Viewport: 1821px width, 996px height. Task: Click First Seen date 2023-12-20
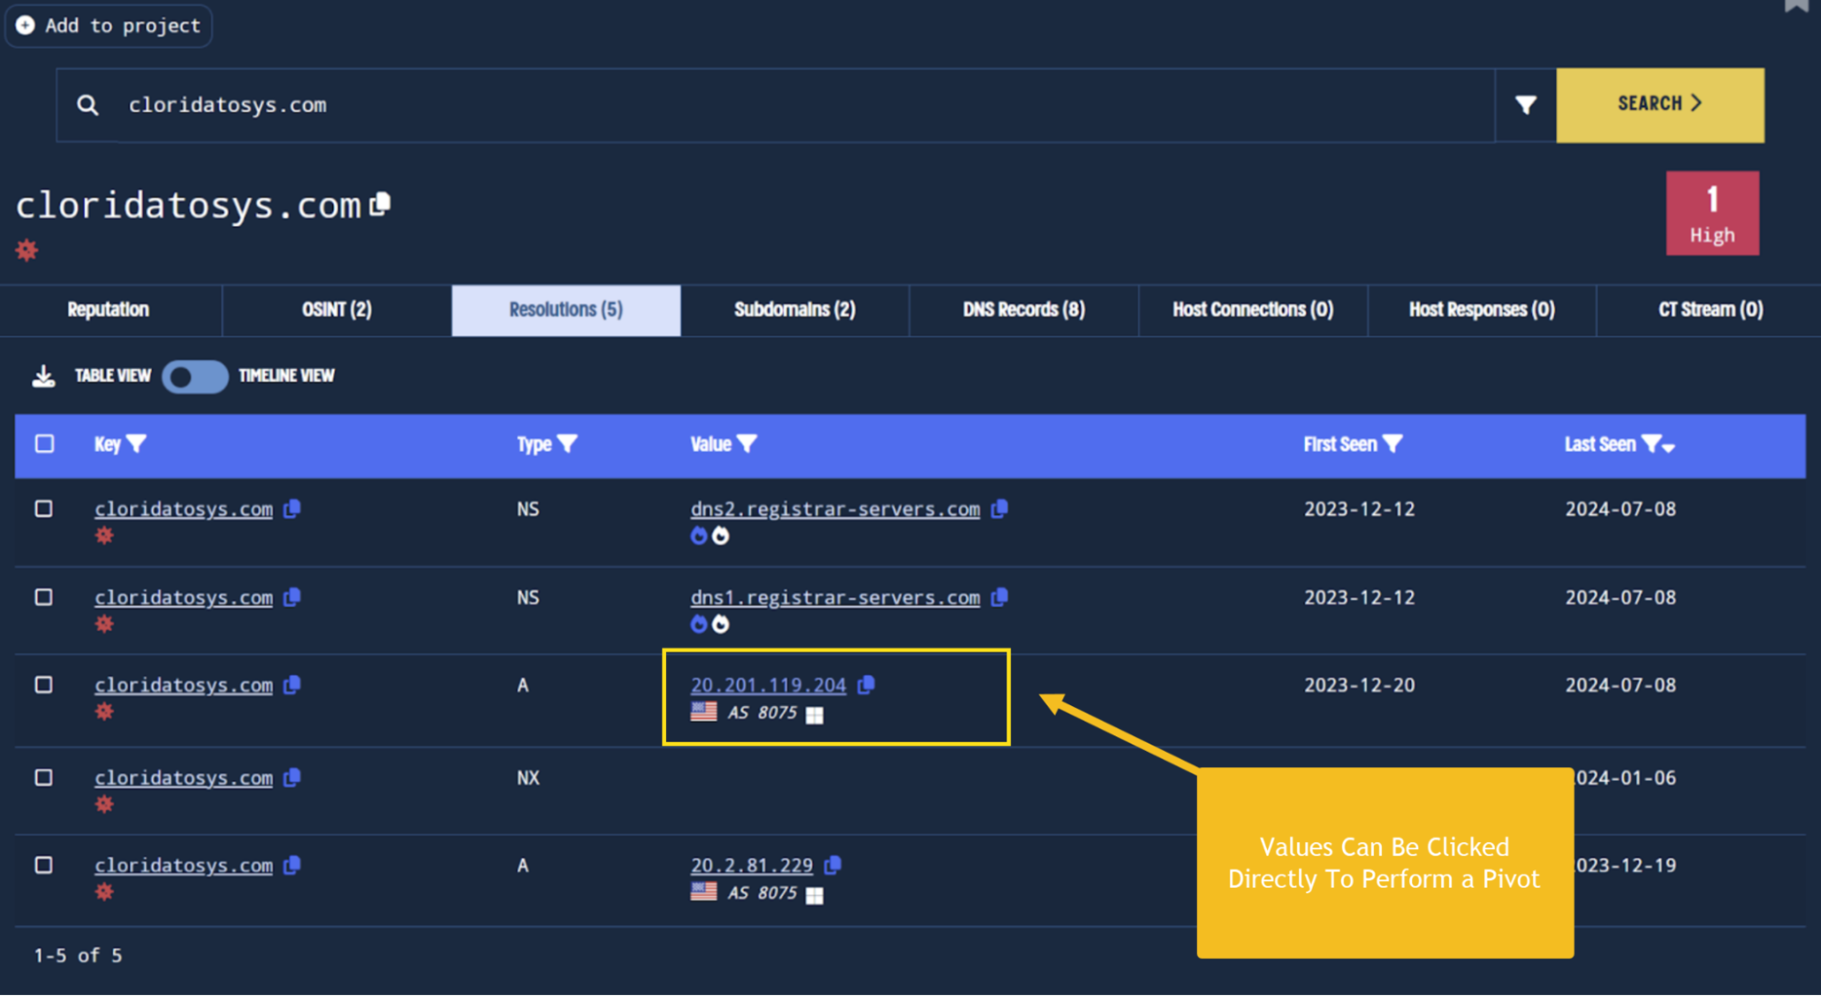point(1359,685)
